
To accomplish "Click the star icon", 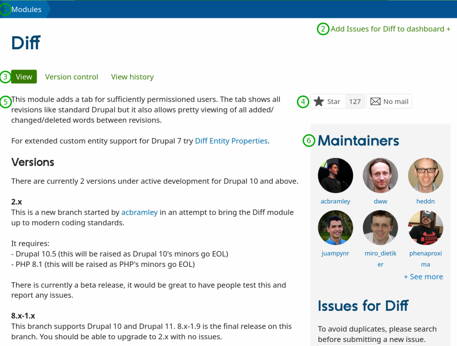I will click(x=319, y=101).
